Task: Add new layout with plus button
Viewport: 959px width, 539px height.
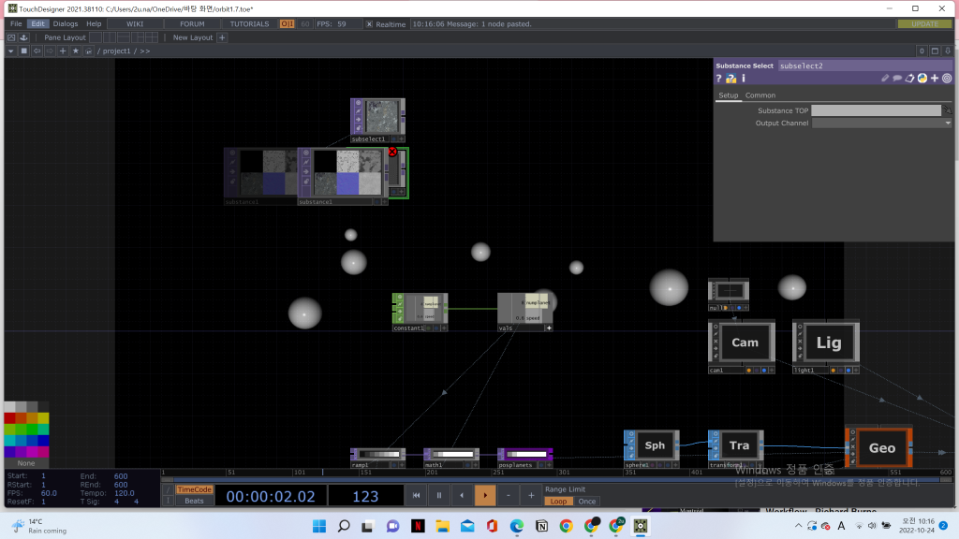Action: click(222, 37)
